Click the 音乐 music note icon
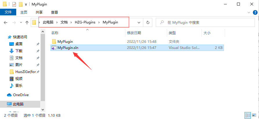The width and height of the screenshot is (259, 119). click(x=12, y=85)
